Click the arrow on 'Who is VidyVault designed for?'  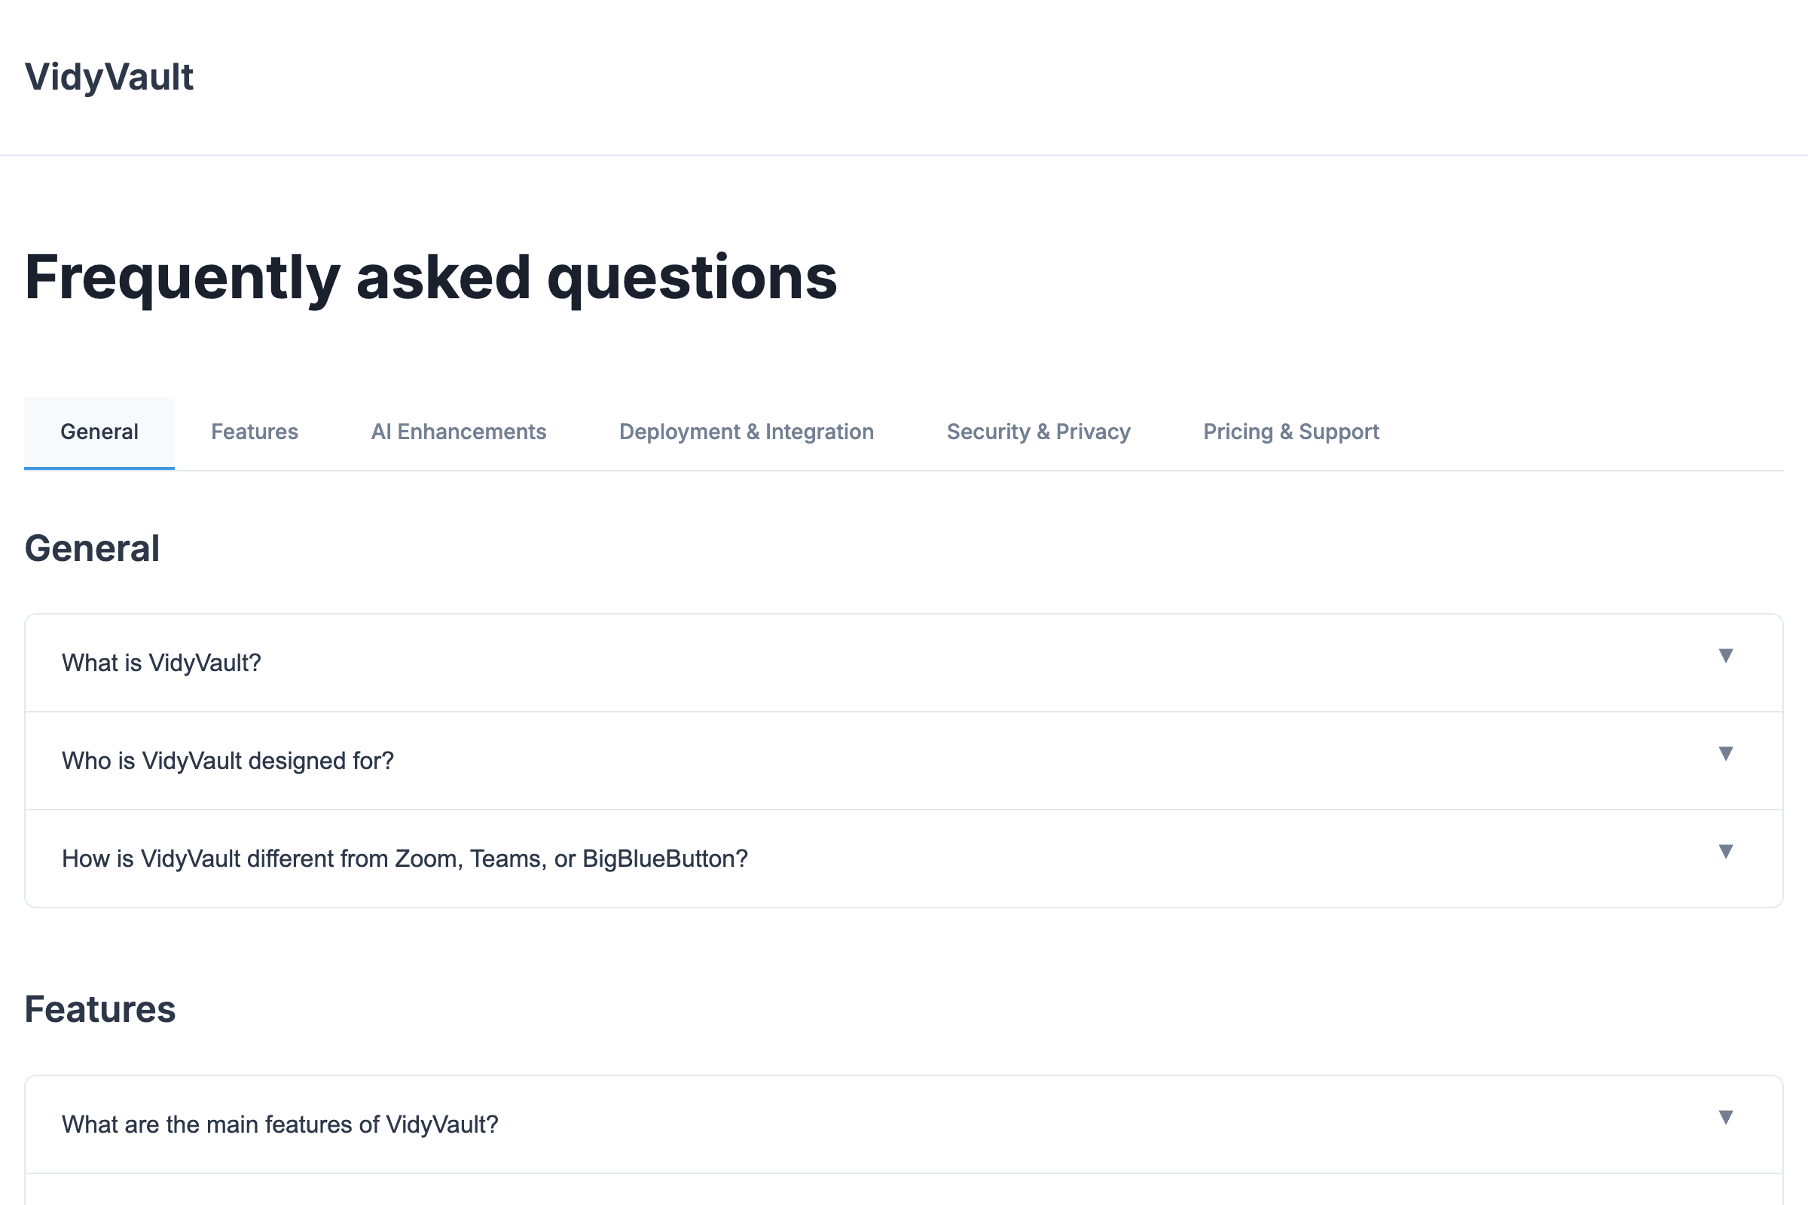pos(1726,754)
